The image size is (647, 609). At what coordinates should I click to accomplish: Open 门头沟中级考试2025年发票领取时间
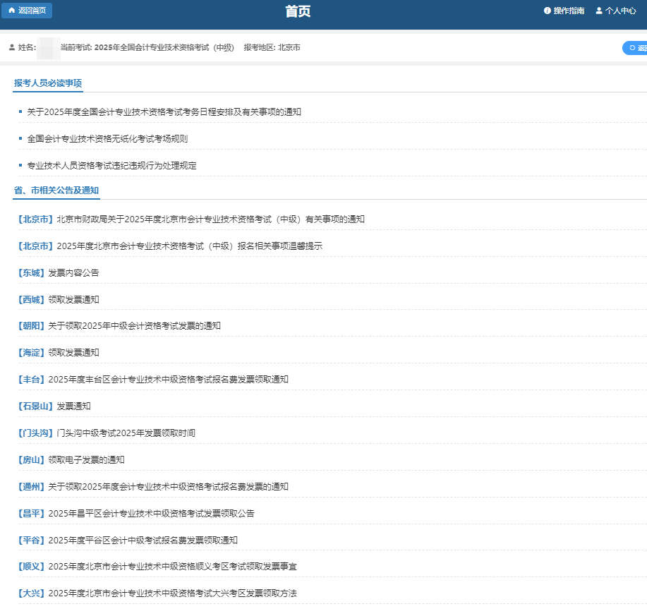pos(126,433)
